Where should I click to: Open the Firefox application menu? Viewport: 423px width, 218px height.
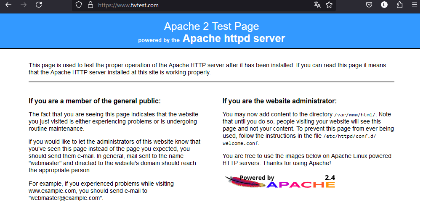(415, 5)
